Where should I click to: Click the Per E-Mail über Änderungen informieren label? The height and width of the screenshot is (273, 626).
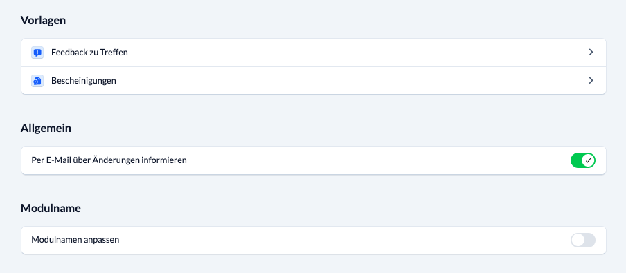coord(109,160)
